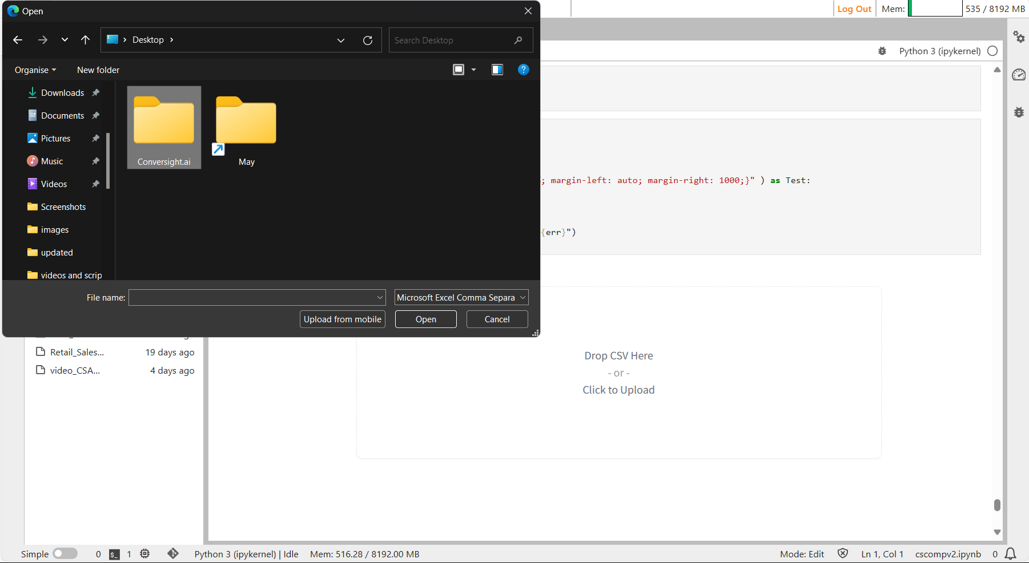Click Python 3 (ipykernel) | Idle status

pos(246,554)
